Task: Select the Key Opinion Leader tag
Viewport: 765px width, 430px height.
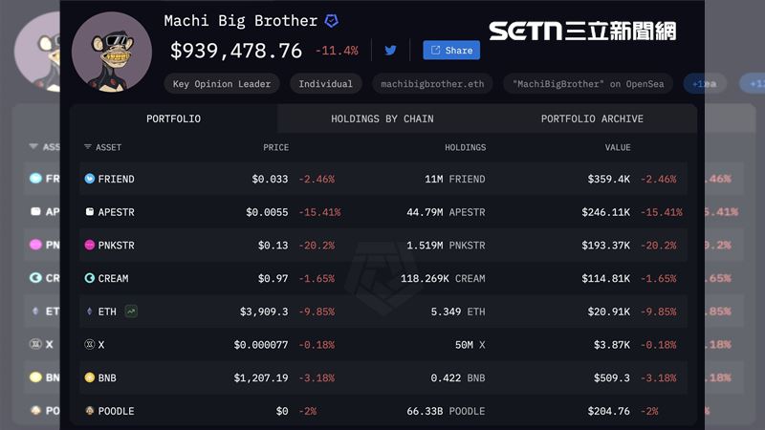Action: tap(222, 84)
